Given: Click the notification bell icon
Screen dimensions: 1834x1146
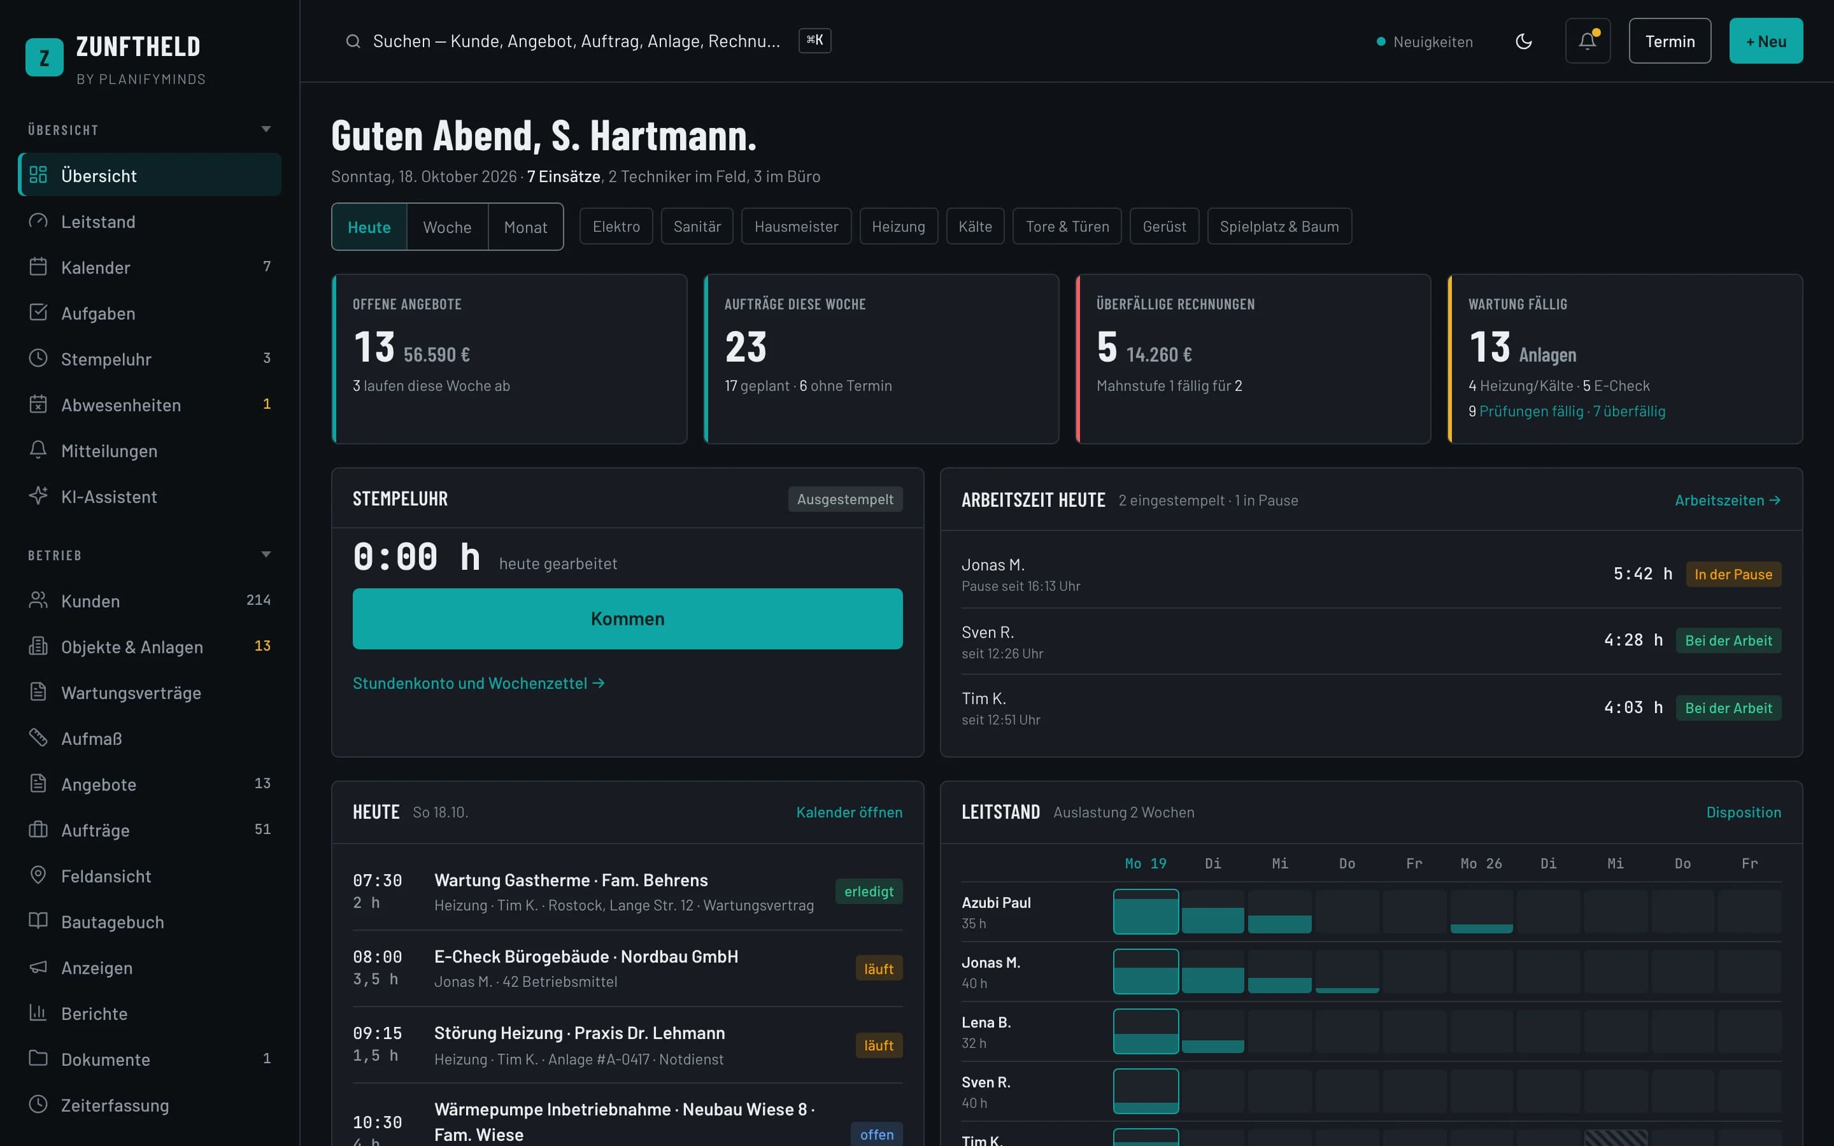Looking at the screenshot, I should pyautogui.click(x=1588, y=41).
